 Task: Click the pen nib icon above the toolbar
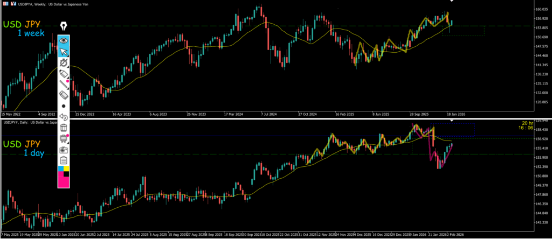(64, 26)
